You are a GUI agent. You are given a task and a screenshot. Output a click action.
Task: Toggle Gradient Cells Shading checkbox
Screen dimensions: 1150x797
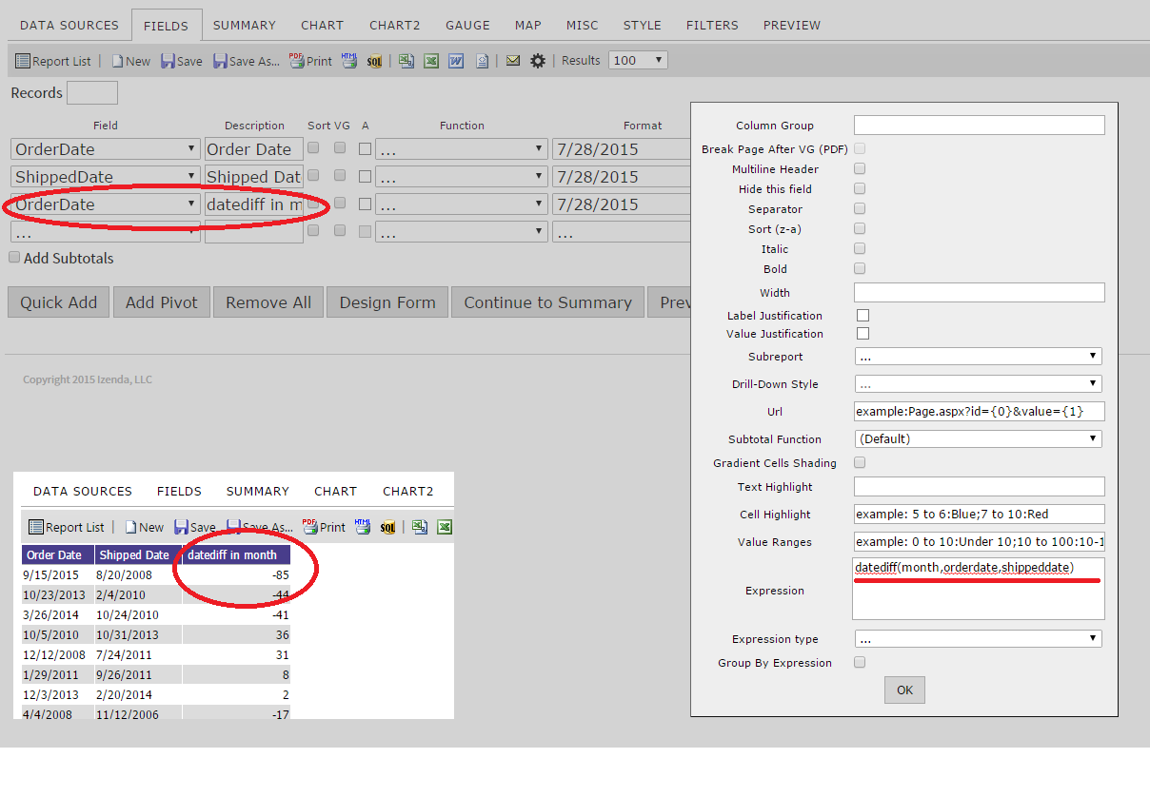point(860,462)
